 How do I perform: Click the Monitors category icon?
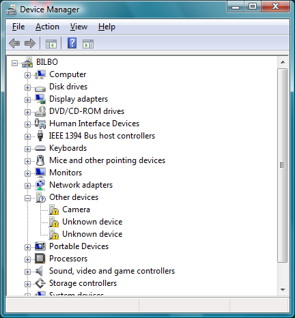[40, 173]
